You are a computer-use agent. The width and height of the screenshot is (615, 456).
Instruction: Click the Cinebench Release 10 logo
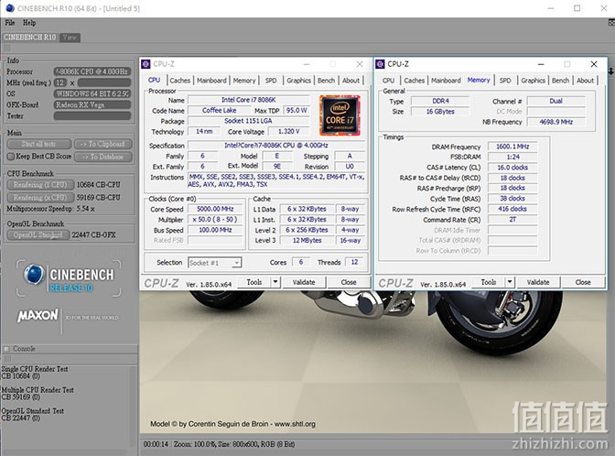tap(69, 279)
